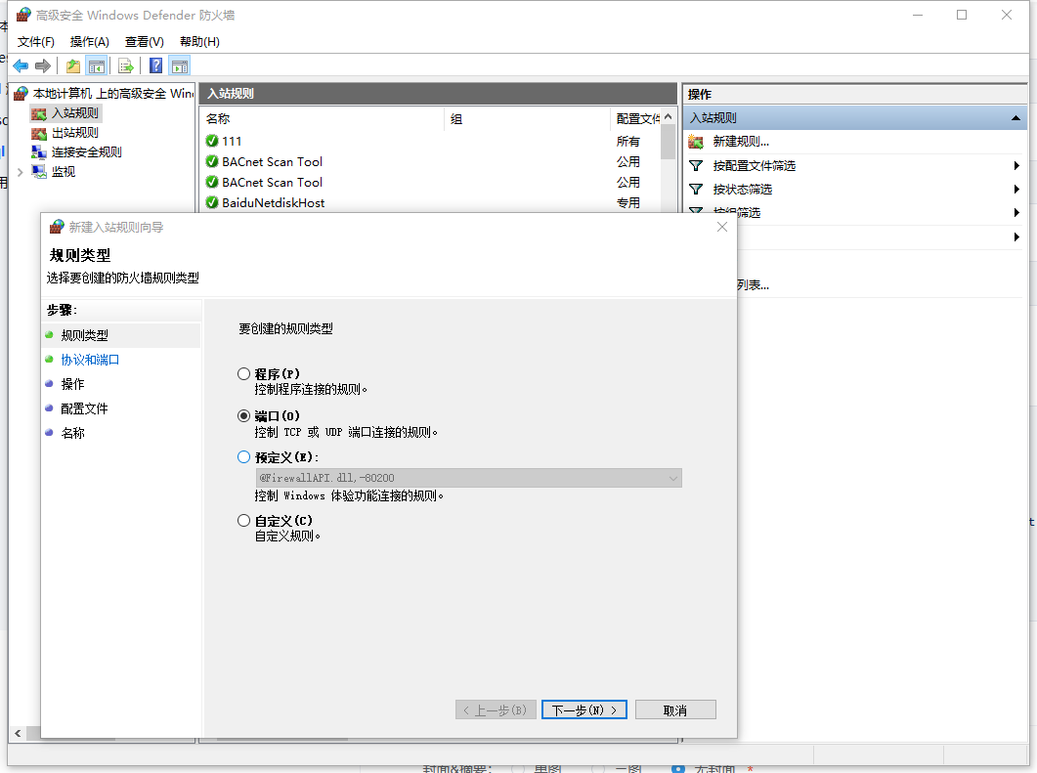The width and height of the screenshot is (1037, 773).
Task: Collapse the 入站规则 actions section
Action: coord(1015,118)
